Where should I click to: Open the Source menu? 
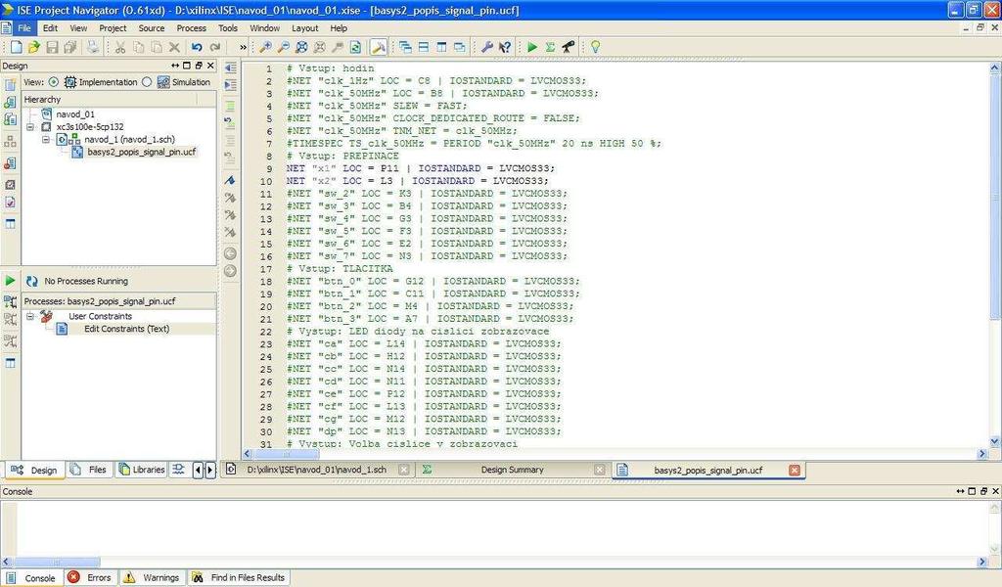tap(152, 28)
